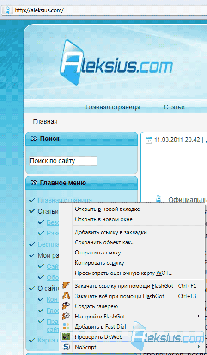
Task: Click the Поиск panel header
Action: coord(81,139)
